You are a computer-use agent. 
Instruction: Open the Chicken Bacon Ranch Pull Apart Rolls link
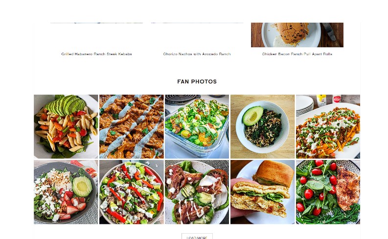(297, 54)
